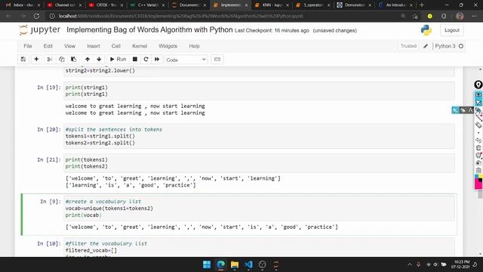
Task: Insert a new cell below
Action: (36, 59)
